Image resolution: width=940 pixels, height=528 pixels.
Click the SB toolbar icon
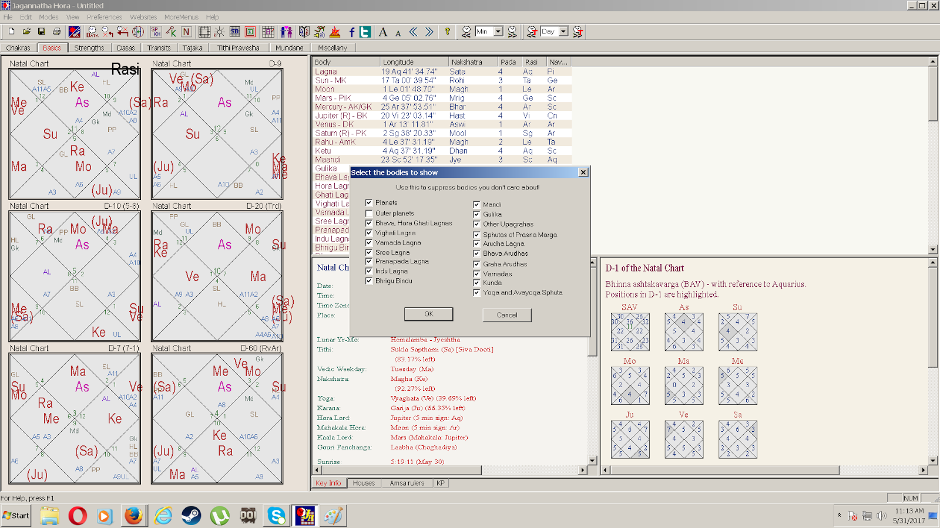point(235,32)
